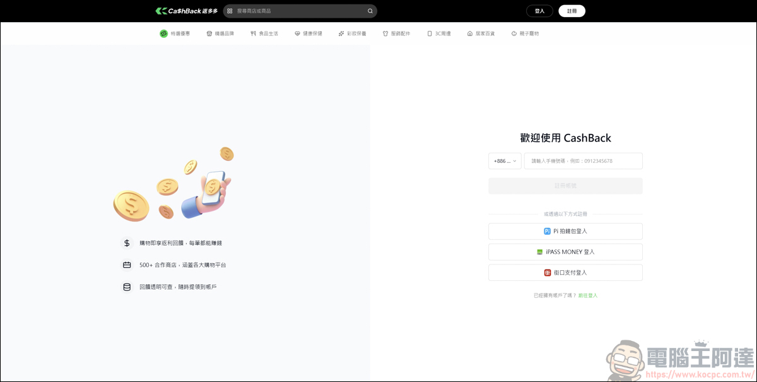Image resolution: width=757 pixels, height=382 pixels.
Task: Open the category grid icon in search bar
Action: tap(230, 11)
